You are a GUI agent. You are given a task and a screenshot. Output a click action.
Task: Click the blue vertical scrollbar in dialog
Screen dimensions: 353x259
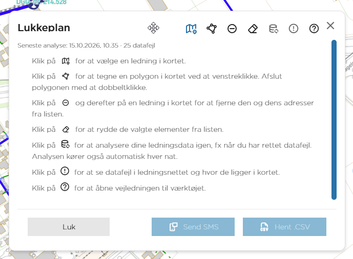[x=334, y=120]
